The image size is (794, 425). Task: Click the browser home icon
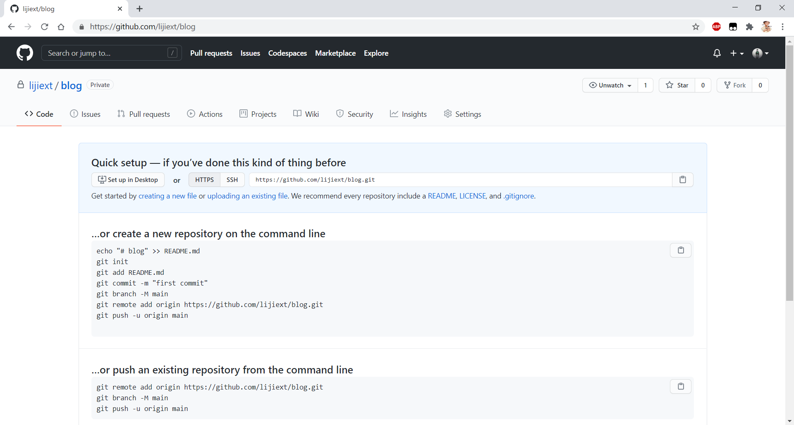61,27
